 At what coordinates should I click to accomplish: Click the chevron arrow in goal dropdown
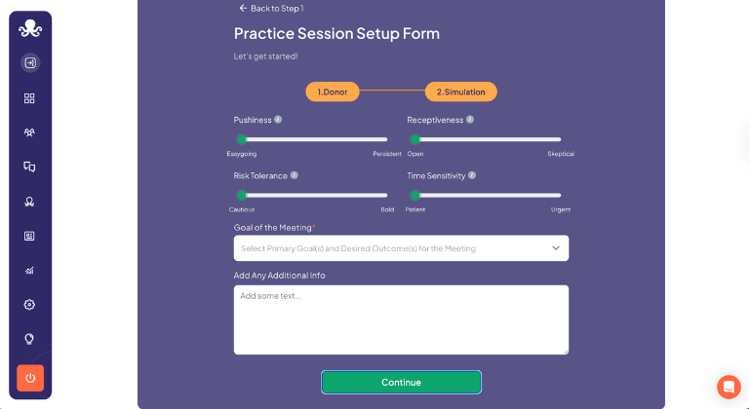pyautogui.click(x=556, y=248)
